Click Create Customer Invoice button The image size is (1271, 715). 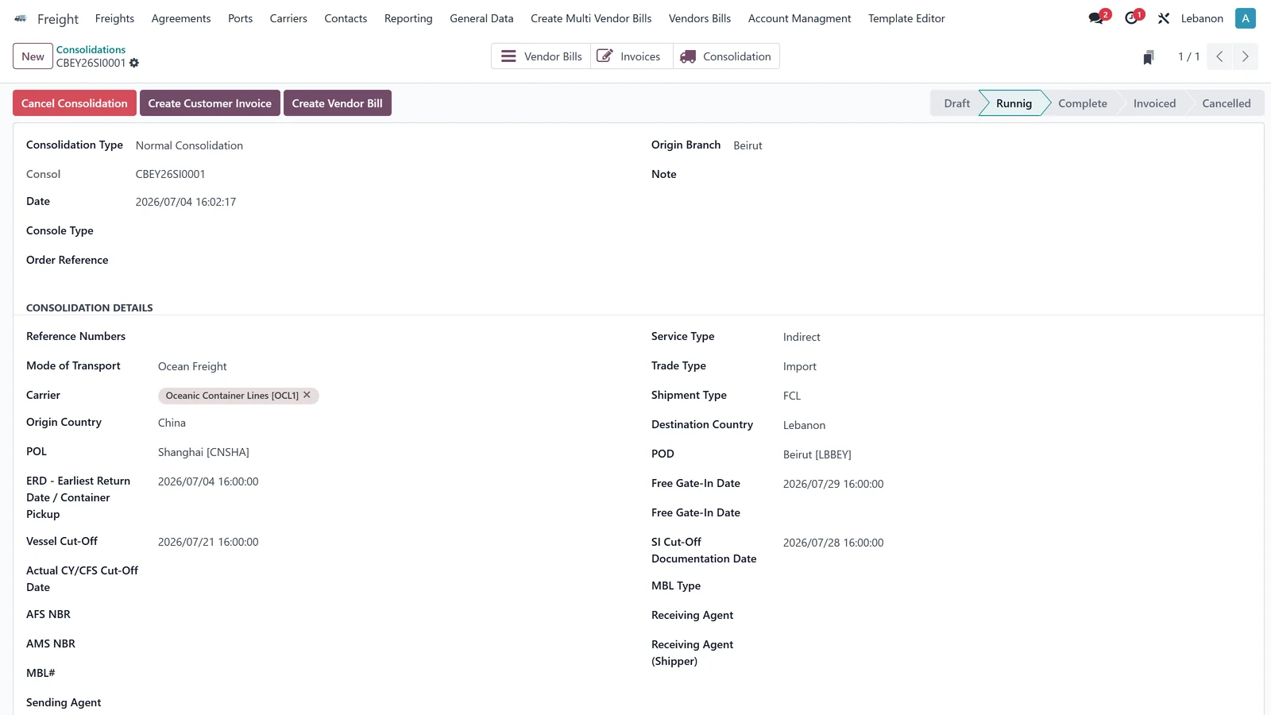tap(210, 103)
